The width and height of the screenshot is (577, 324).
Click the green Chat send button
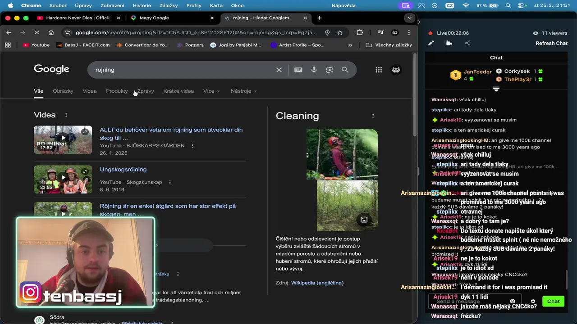553,301
